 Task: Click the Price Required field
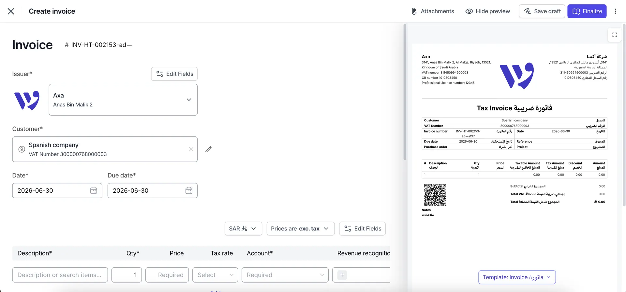(167, 275)
